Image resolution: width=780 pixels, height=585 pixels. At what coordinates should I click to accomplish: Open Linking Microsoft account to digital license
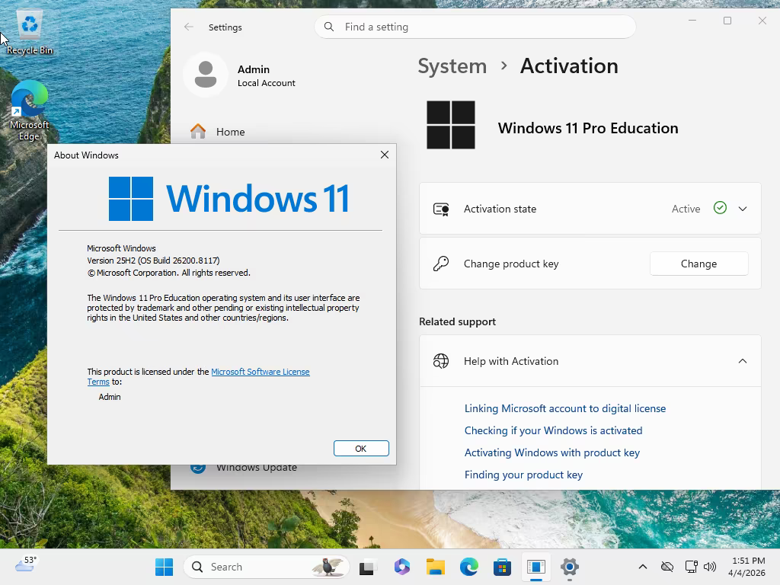[x=565, y=408]
